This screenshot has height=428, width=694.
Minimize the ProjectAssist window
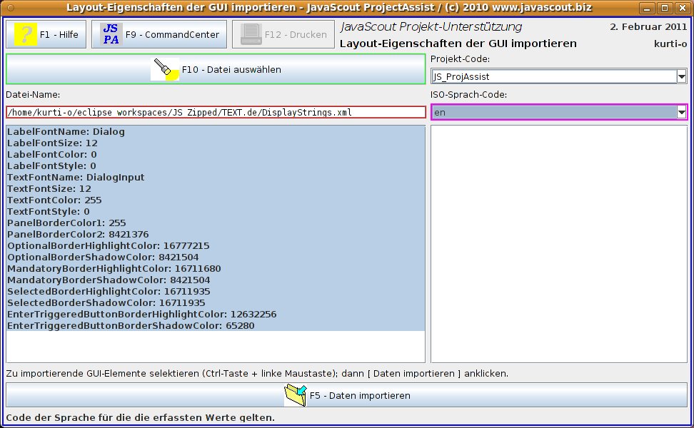click(647, 9)
